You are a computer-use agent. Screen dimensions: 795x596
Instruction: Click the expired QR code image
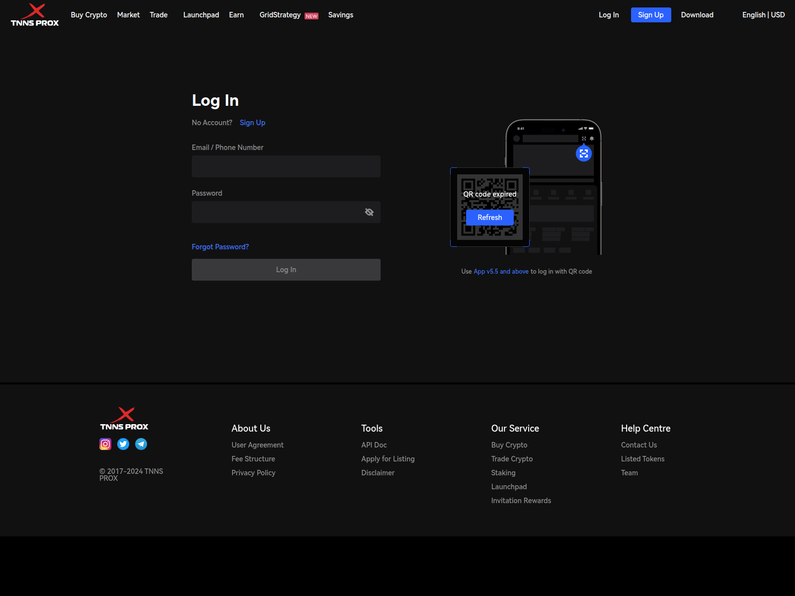pyautogui.click(x=490, y=207)
